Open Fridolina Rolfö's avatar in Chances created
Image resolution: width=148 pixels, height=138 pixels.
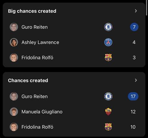(x=14, y=127)
